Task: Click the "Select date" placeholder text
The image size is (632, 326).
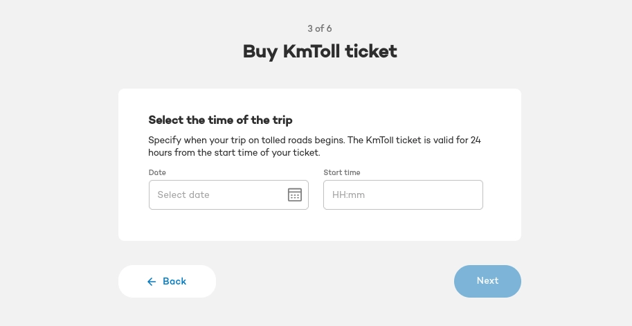Action: (x=183, y=194)
